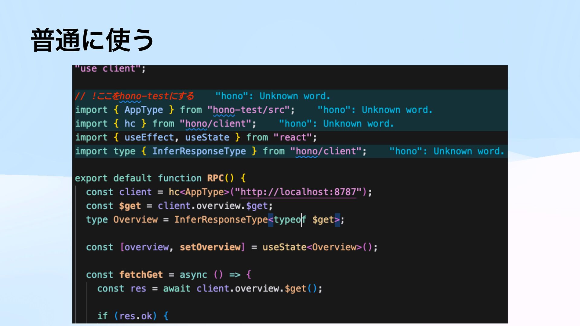Click AppType in the first import

(x=143, y=110)
